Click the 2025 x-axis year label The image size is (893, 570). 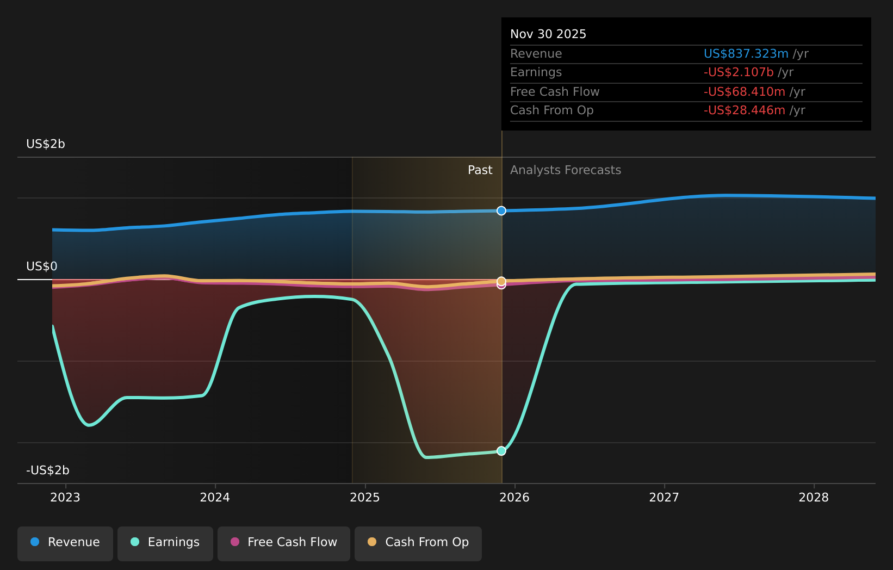coord(365,497)
